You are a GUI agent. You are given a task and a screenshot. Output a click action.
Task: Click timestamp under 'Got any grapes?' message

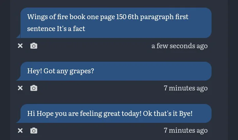tap(185, 88)
